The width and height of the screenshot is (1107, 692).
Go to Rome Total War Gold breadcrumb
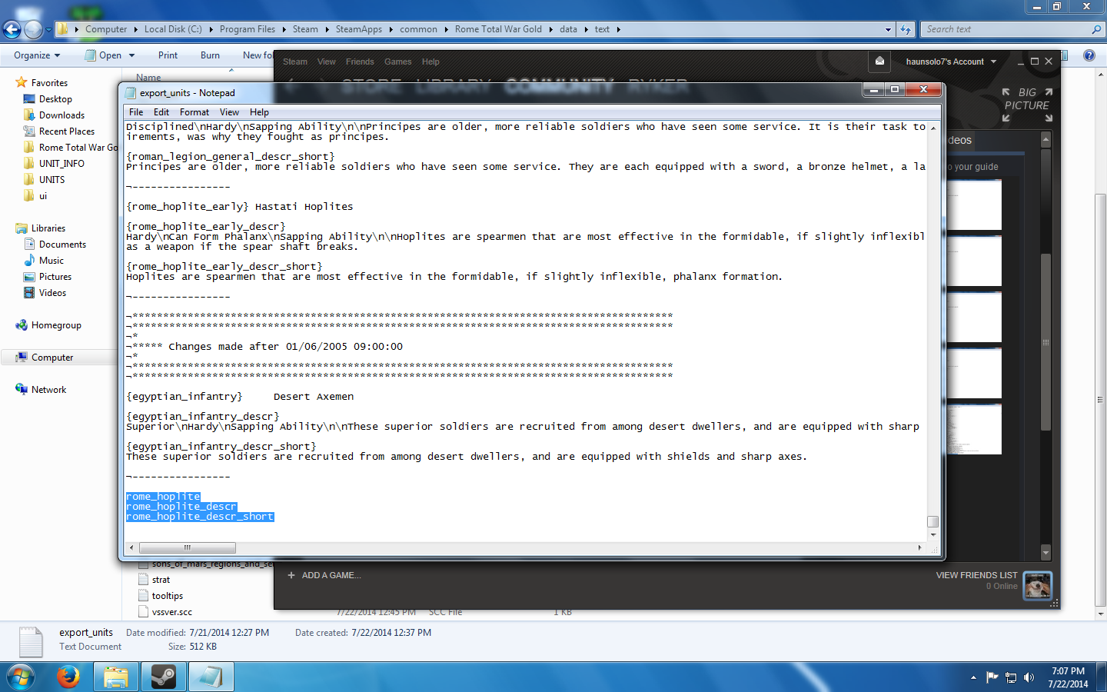point(498,29)
